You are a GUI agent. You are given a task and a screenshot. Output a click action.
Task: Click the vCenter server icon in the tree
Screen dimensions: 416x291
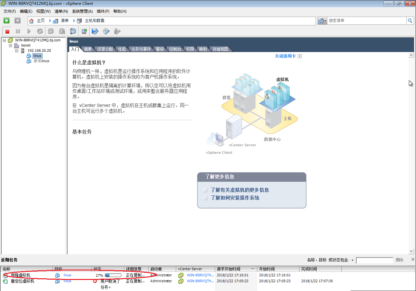(10, 40)
